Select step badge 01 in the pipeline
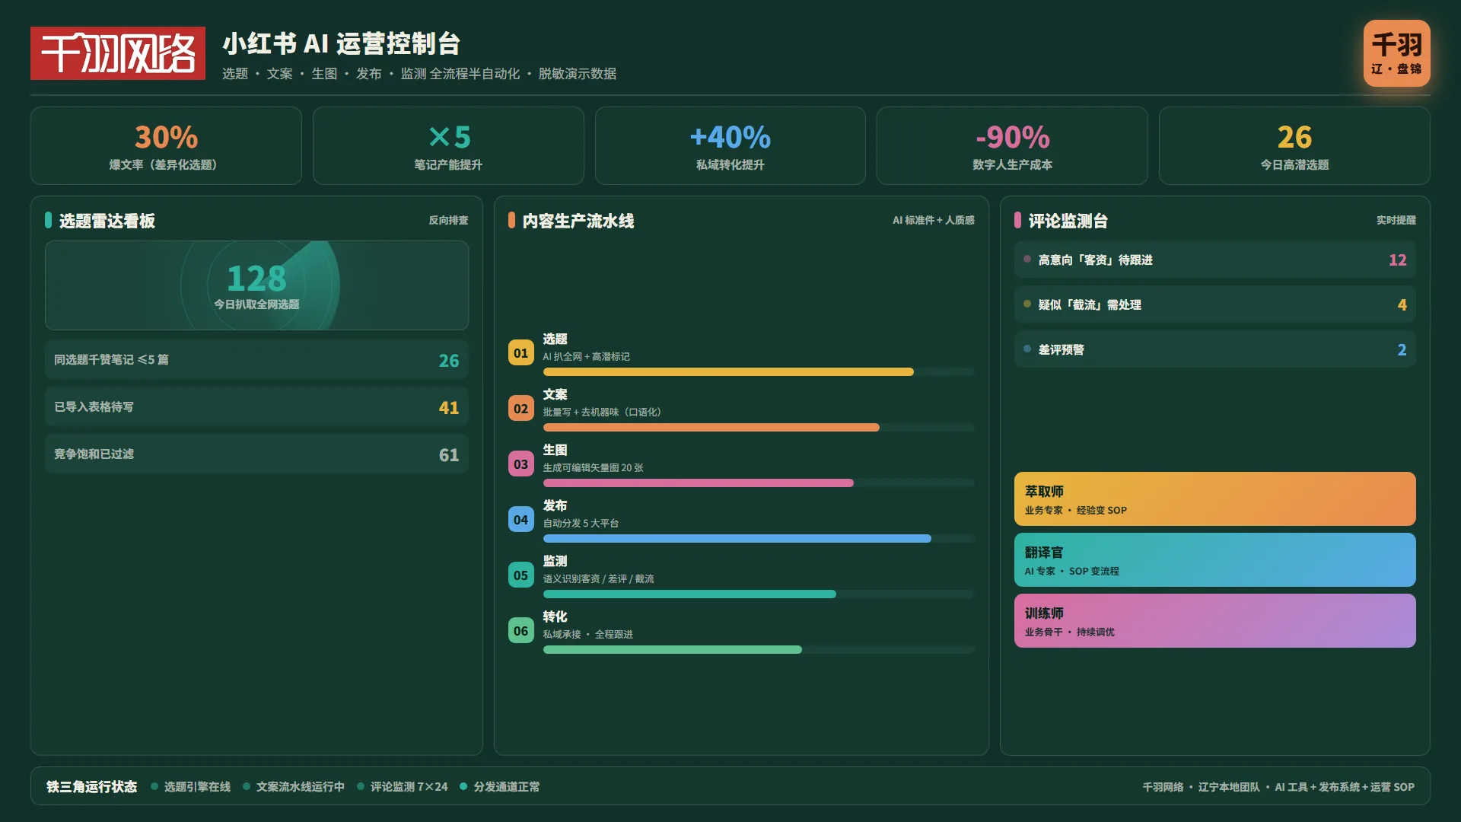Viewport: 1461px width, 822px height. [521, 352]
